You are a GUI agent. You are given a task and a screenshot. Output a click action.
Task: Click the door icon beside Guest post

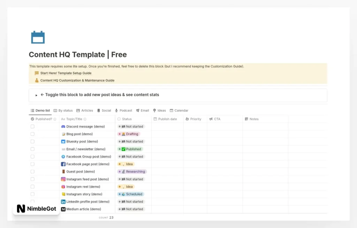tap(63, 171)
